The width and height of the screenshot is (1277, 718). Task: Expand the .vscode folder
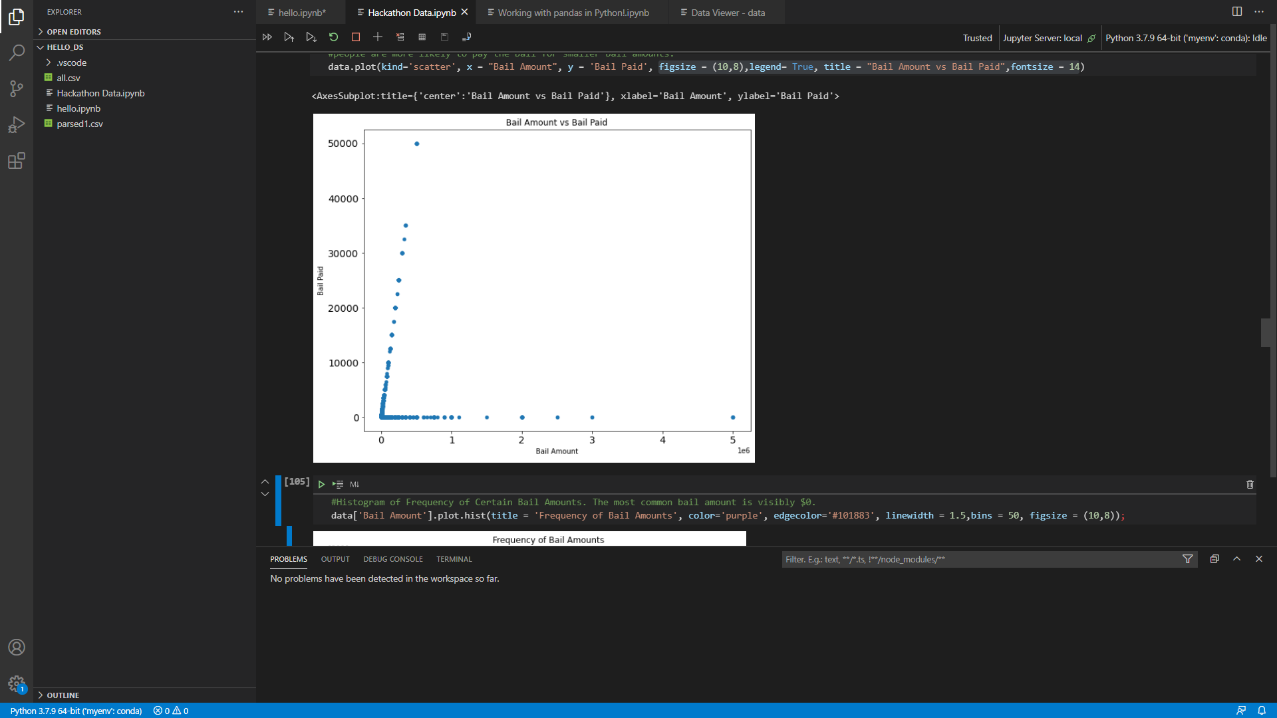(71, 62)
